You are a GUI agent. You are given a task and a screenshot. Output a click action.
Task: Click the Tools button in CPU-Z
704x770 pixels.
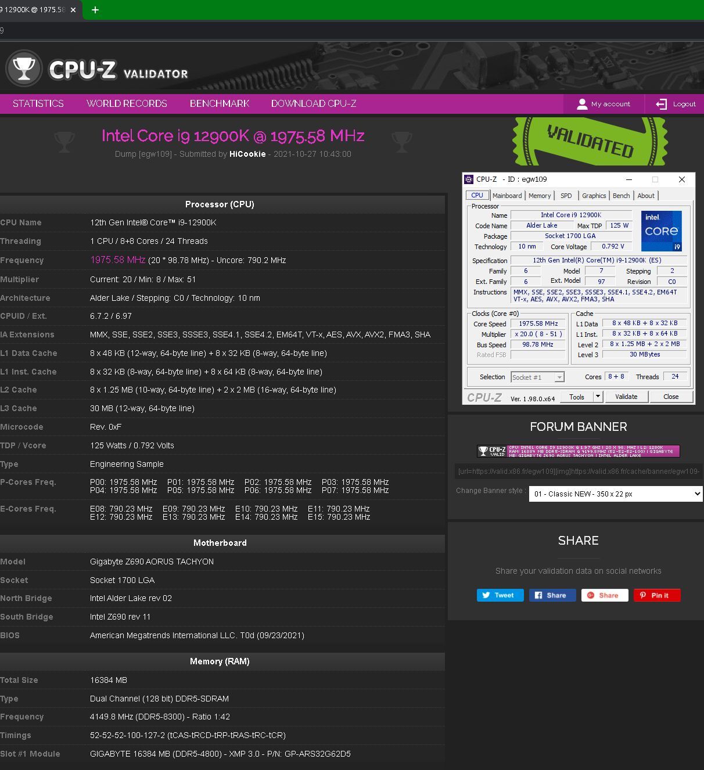point(577,397)
